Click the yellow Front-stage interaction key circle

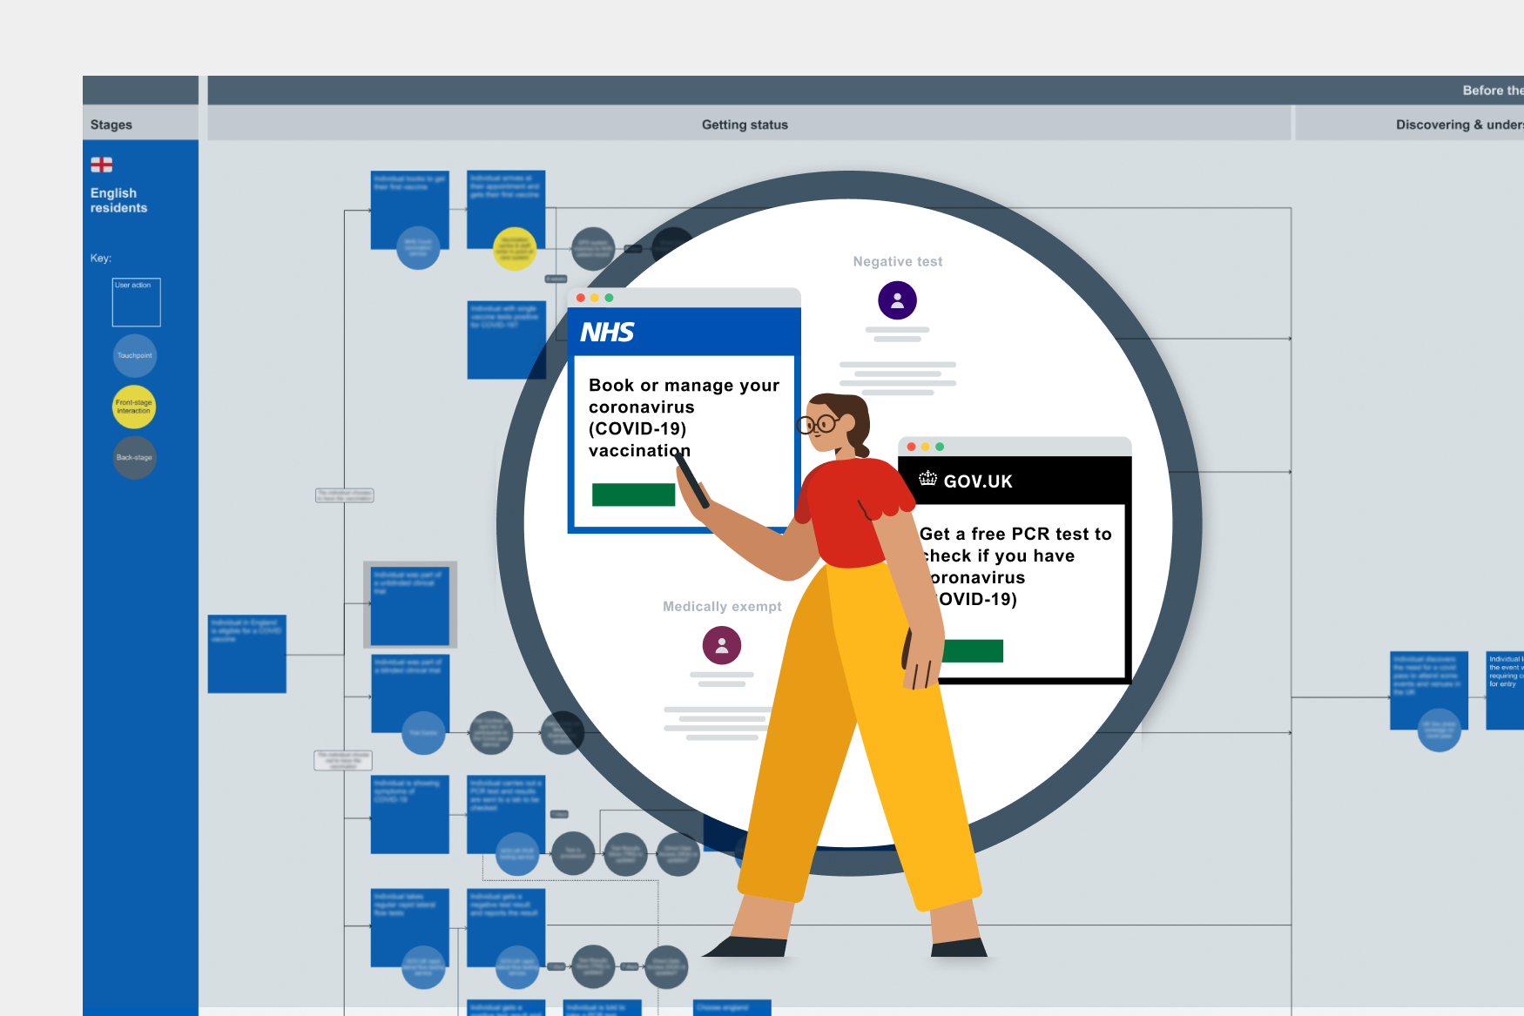pos(134,407)
